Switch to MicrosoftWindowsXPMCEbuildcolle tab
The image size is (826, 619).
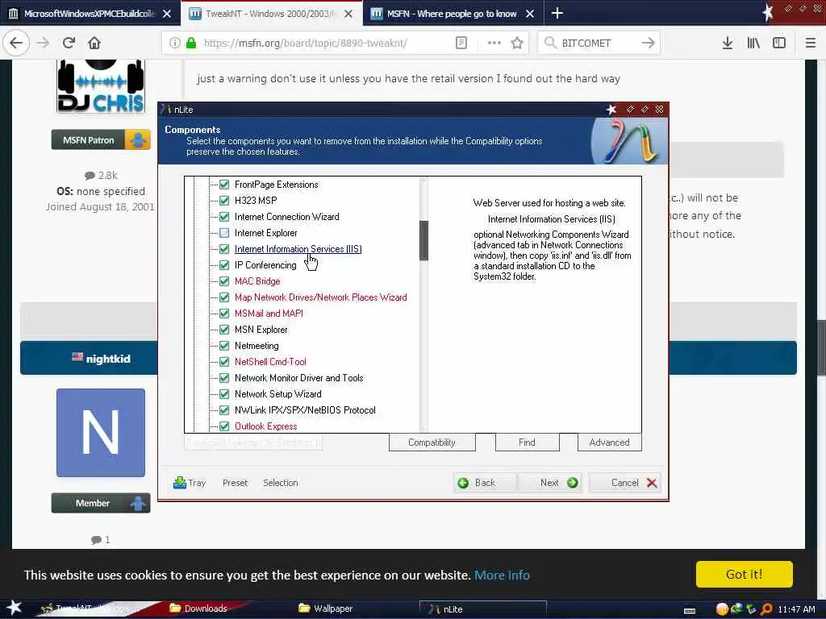pos(90,14)
